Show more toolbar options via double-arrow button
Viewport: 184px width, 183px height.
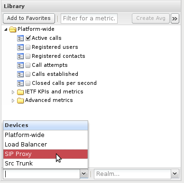click(x=175, y=18)
